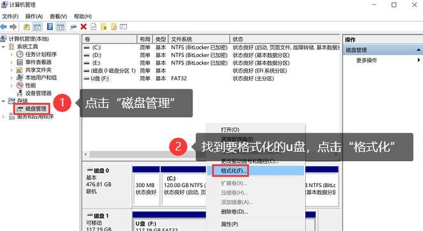Click the folder with magnifier toolbar icon
This screenshot has width=423, height=231.
coord(114,27)
